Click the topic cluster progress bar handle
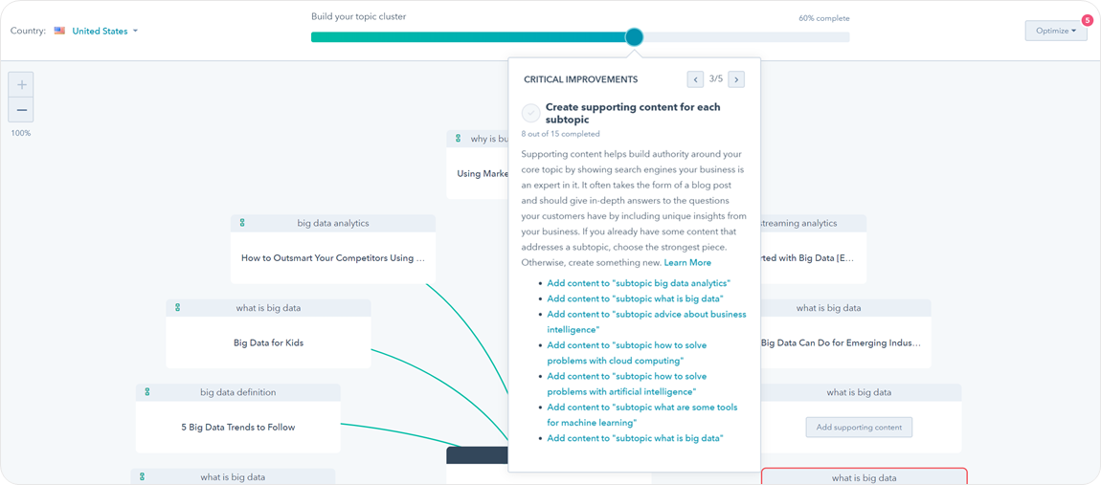The height and width of the screenshot is (485, 1101). coord(634,37)
